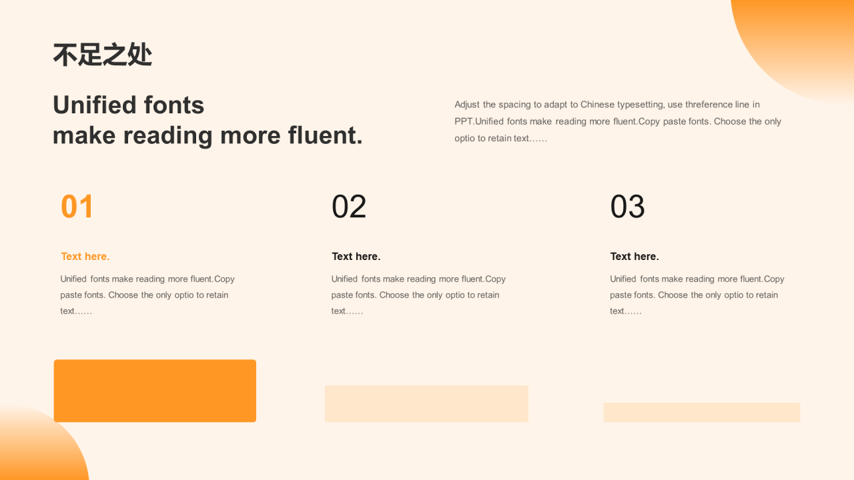Image resolution: width=854 pixels, height=480 pixels.
Task: Click the 'PPT.Unified fonts' line in the description
Action: (618, 121)
